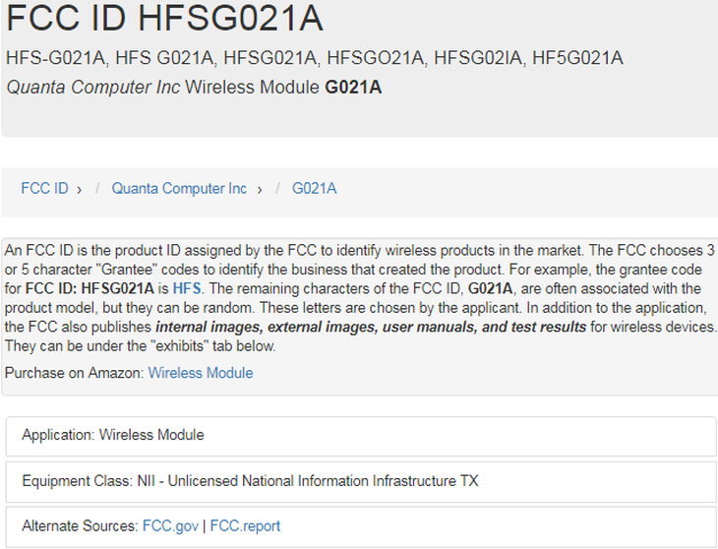Screen dimensions: 718x549
Task: Open the FCC ID breadcrumb link
Action: [44, 189]
